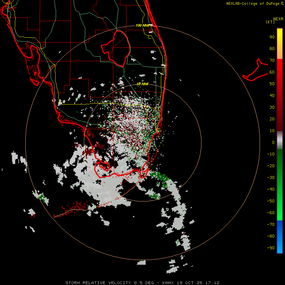285x285 pixels.
Task: Click the -50 knot scale label
Action: coord(271,201)
